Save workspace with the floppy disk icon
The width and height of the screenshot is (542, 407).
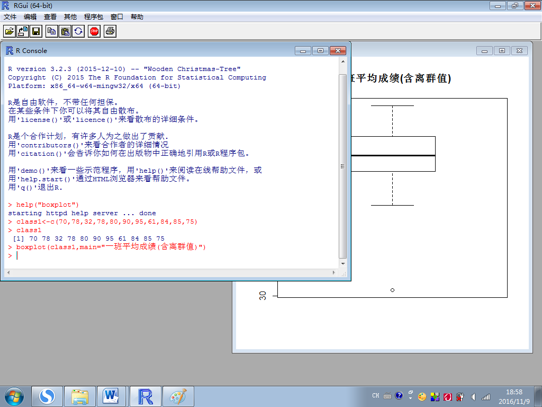[36, 31]
